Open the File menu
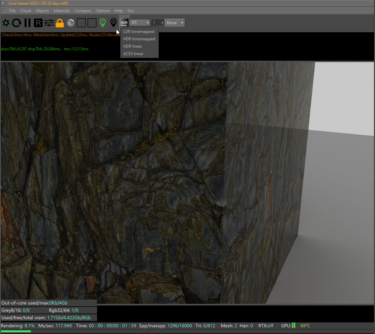Viewport: 375px width, 334px height. tap(12, 11)
